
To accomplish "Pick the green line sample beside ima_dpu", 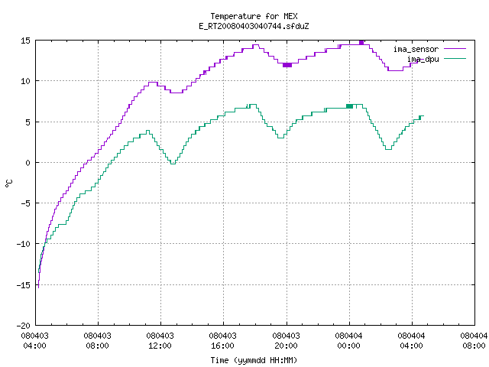I will point(455,58).
